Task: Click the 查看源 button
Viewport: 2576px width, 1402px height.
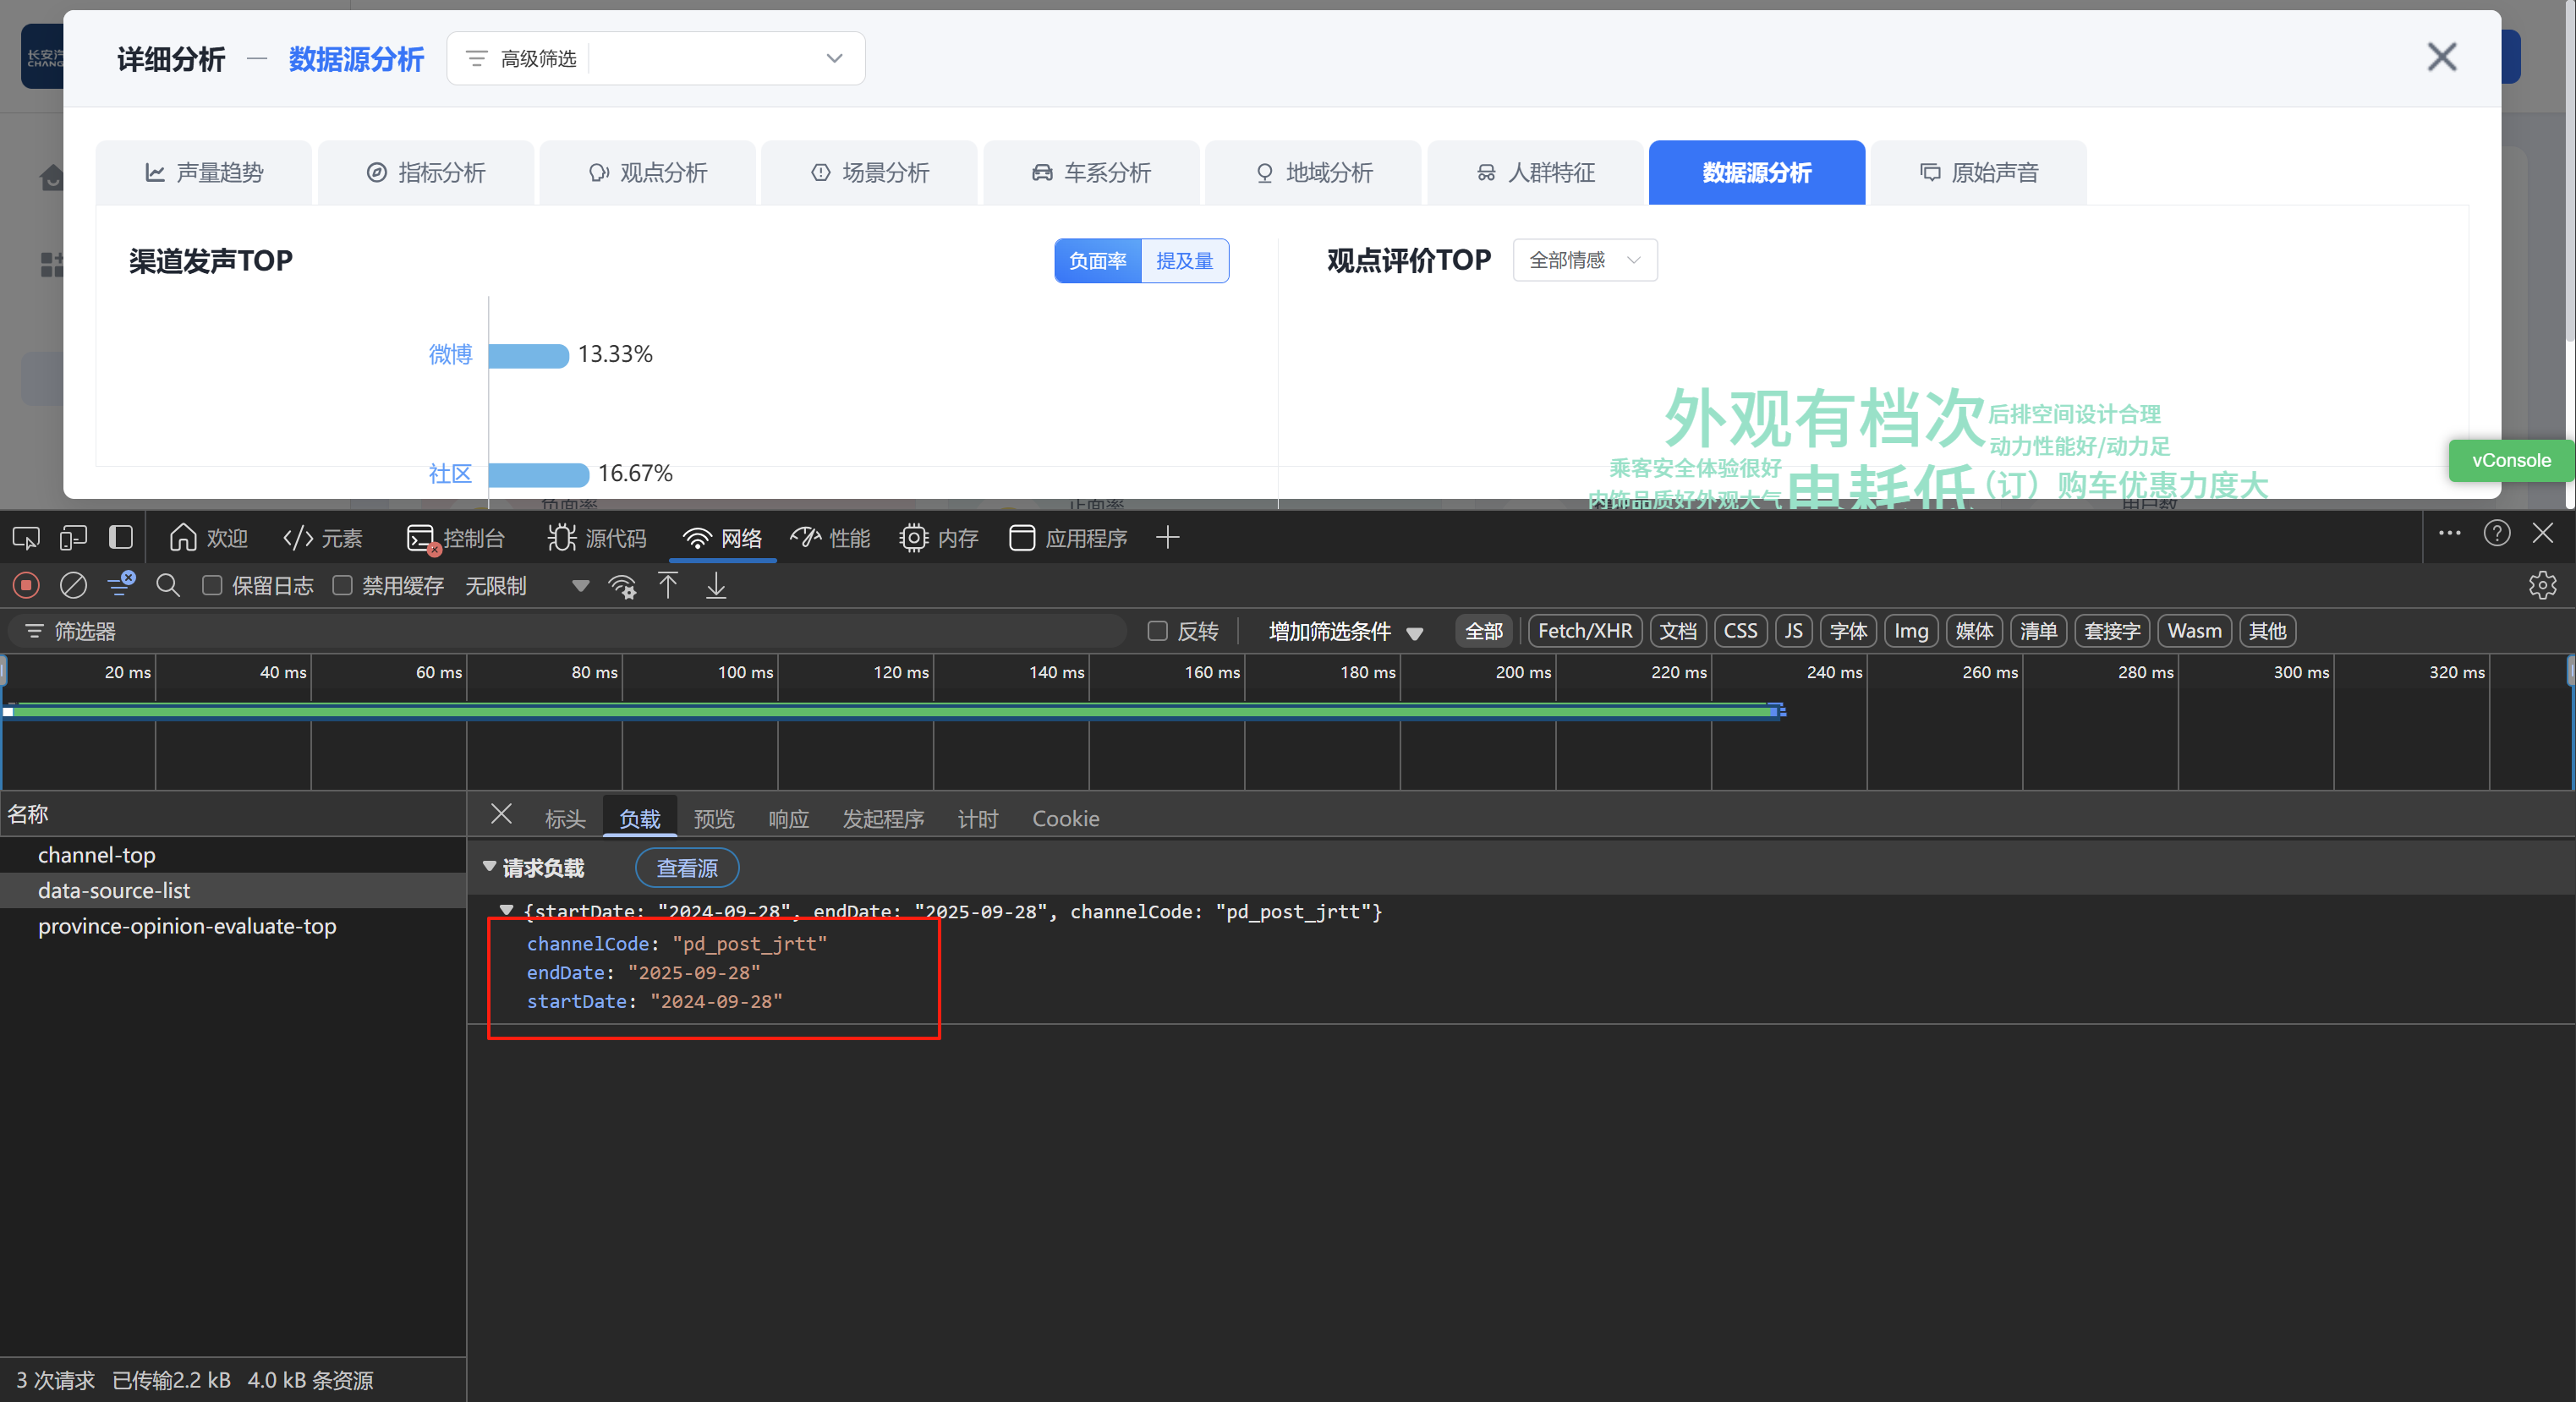Action: coord(687,868)
